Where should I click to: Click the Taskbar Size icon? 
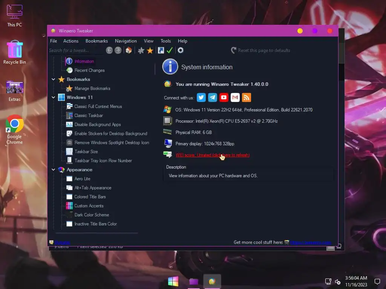[70, 151]
